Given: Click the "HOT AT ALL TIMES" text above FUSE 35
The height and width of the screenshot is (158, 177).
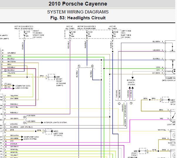Looking at the screenshot, I should point(70,28).
